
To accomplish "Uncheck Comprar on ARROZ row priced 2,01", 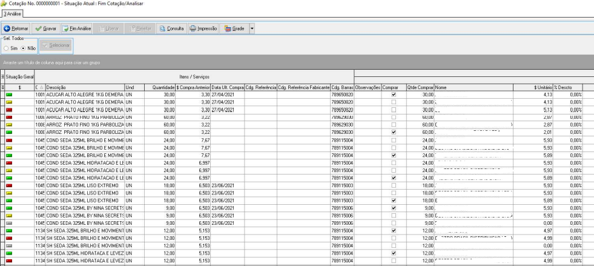I will [394, 132].
